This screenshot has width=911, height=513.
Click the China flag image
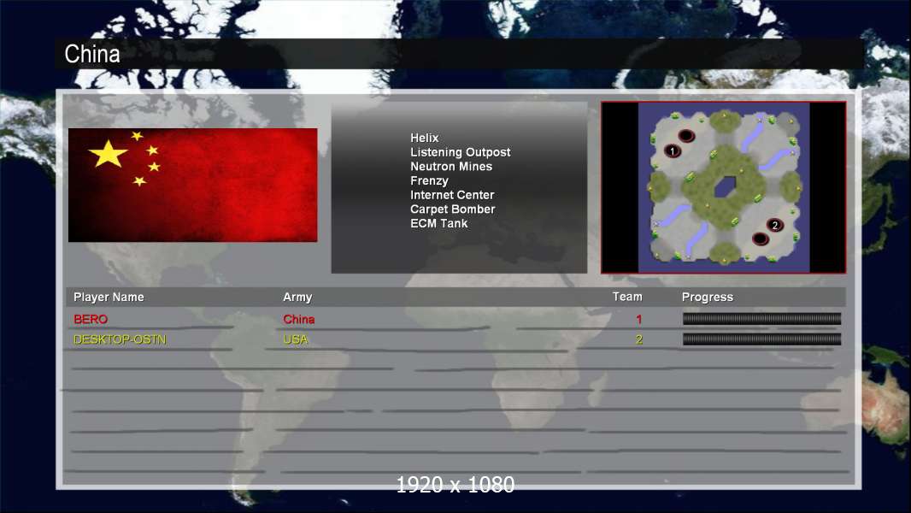(193, 185)
